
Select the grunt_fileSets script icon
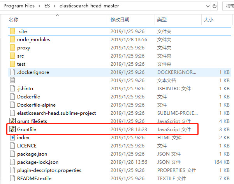[12, 121]
